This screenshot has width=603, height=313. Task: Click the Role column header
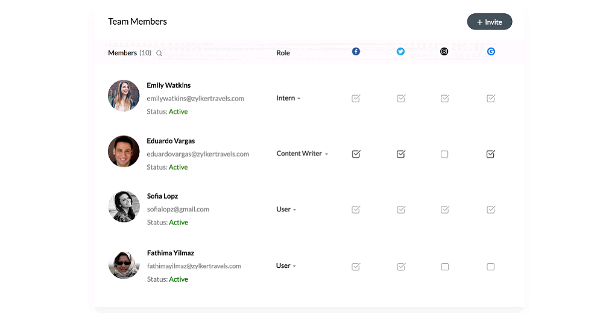tap(283, 53)
